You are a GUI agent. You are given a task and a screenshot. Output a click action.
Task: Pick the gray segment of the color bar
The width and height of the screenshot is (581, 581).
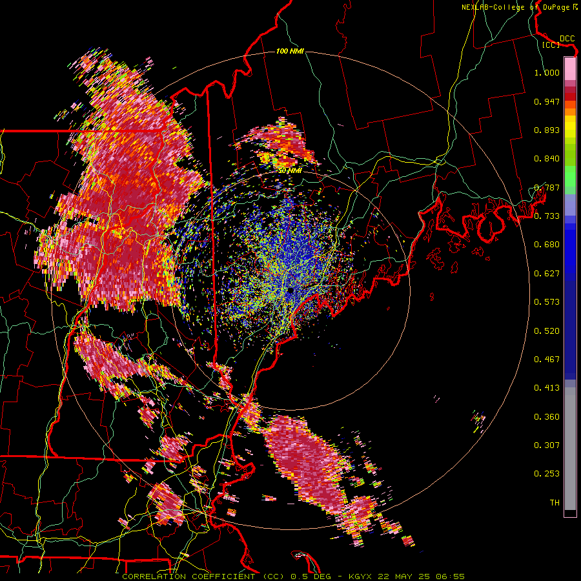[570, 449]
